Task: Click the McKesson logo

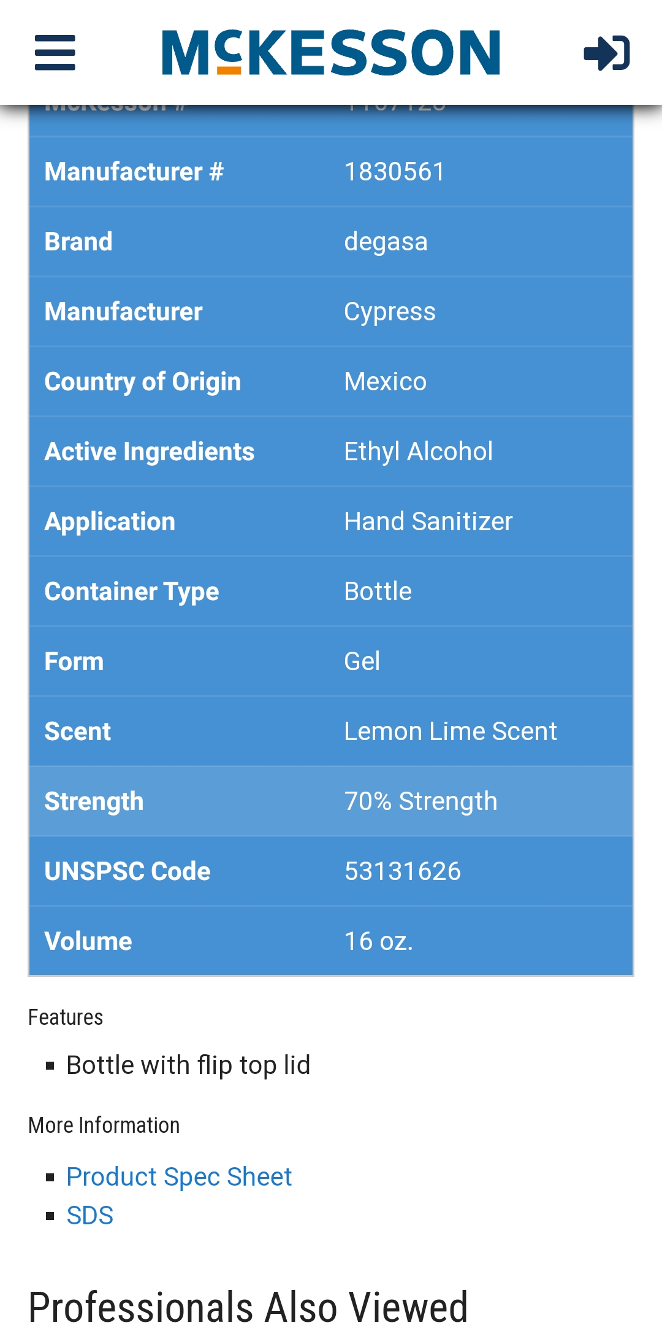Action: point(331,53)
